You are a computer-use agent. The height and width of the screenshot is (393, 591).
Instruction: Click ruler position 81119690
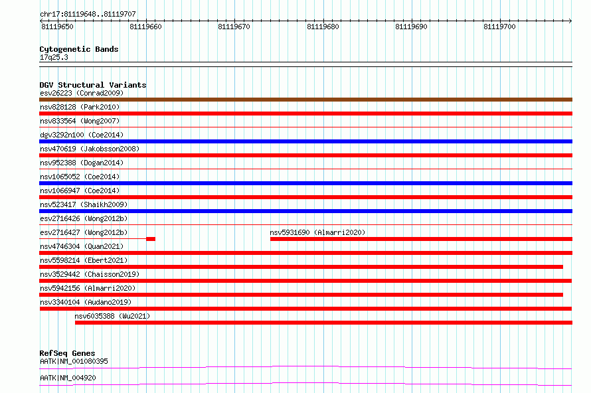tap(411, 27)
